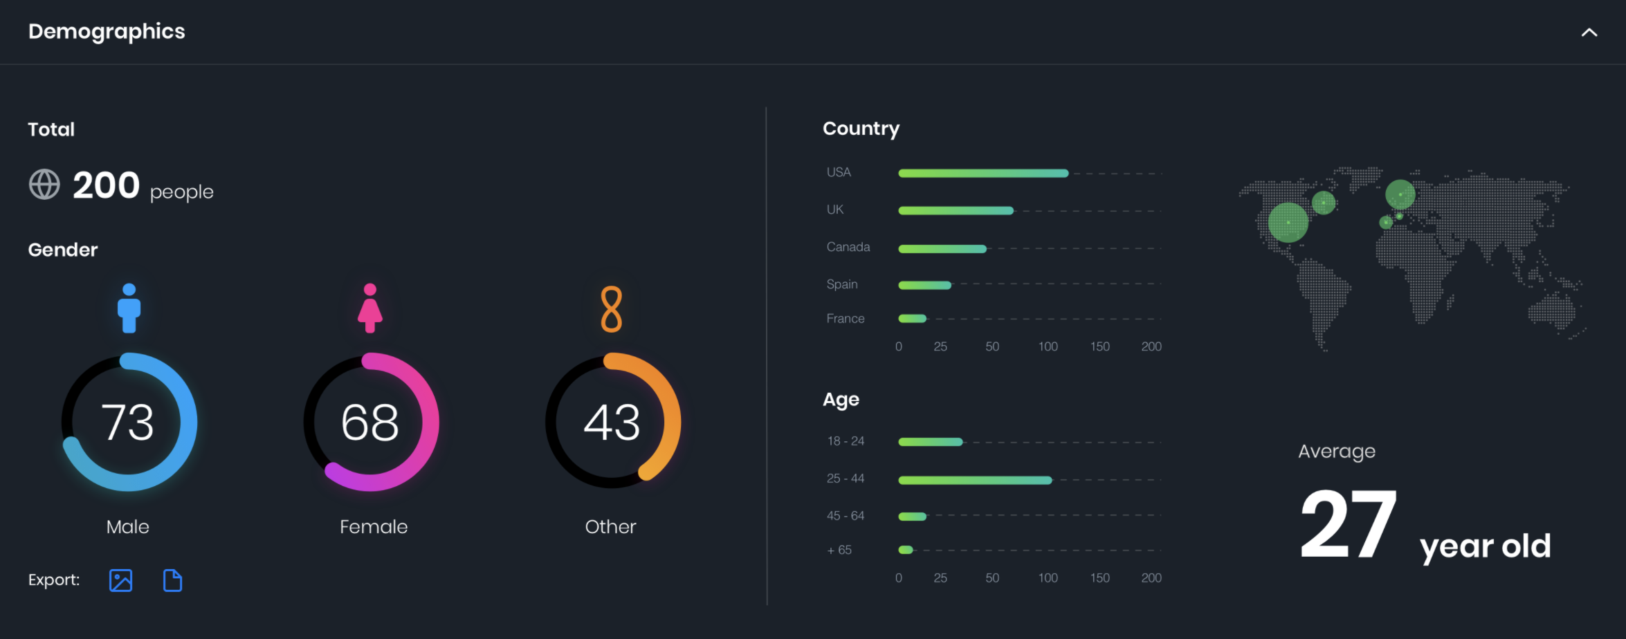Click the + 65 age bar
The height and width of the screenshot is (639, 1626).
coord(906,550)
